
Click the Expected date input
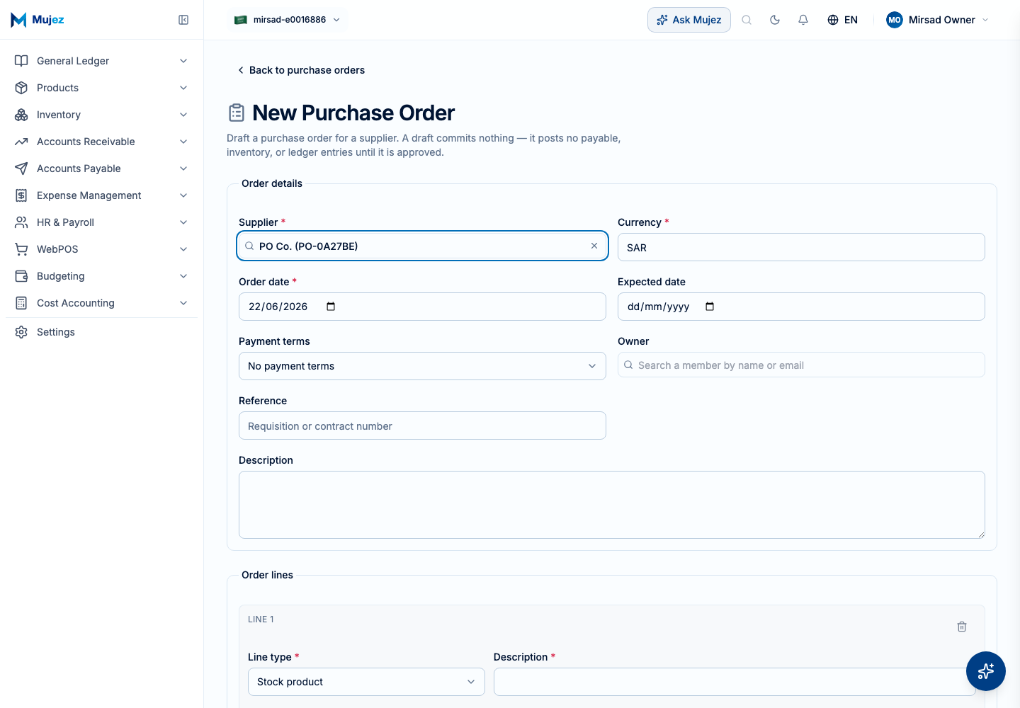tap(801, 307)
